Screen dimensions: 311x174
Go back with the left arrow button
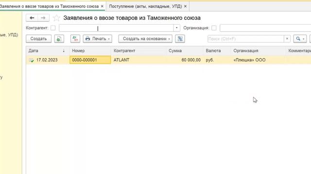pyautogui.click(x=32, y=18)
